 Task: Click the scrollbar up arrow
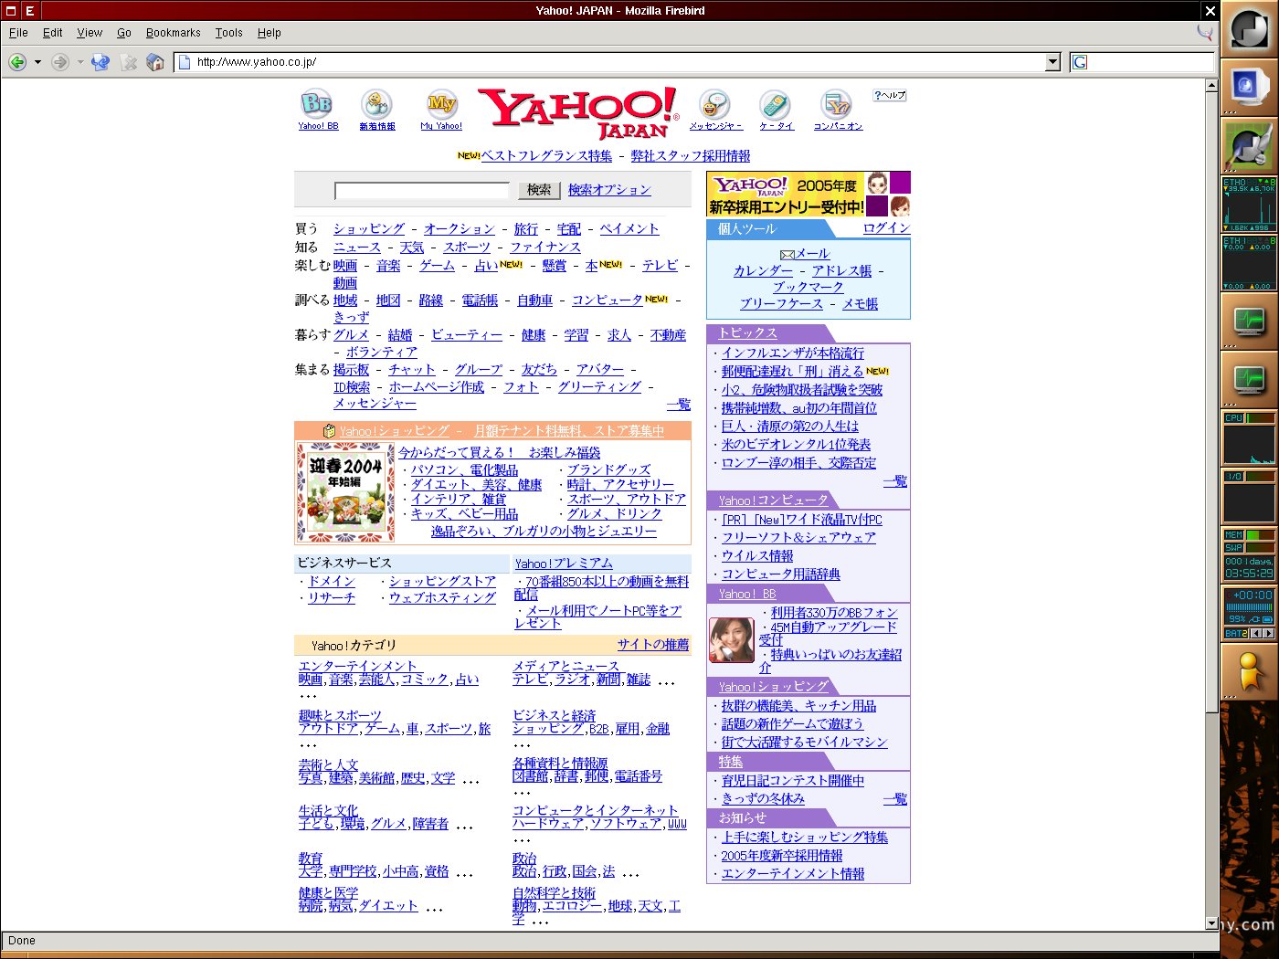(x=1211, y=86)
